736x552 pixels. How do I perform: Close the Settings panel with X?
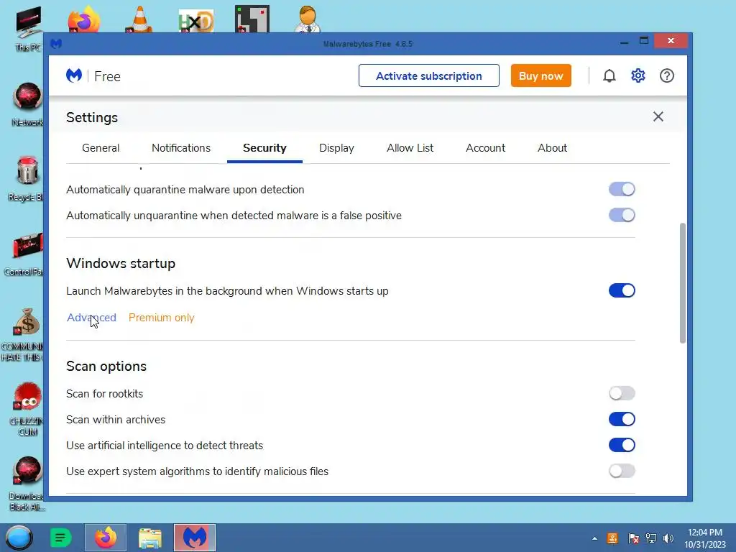click(658, 116)
